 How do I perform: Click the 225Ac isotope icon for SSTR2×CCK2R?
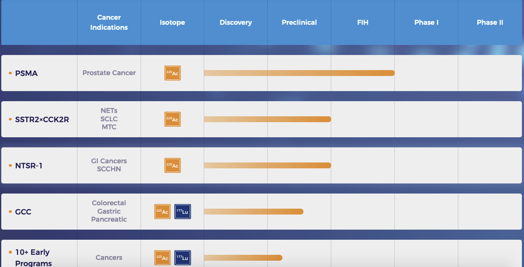pos(173,119)
